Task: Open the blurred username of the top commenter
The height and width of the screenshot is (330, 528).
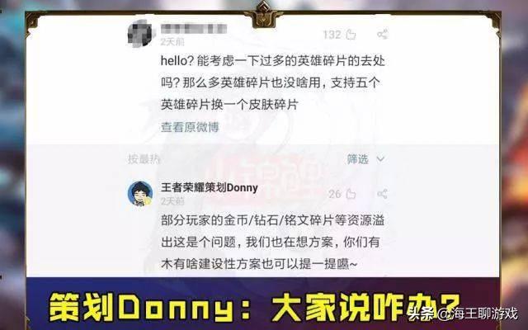Action: point(194,29)
